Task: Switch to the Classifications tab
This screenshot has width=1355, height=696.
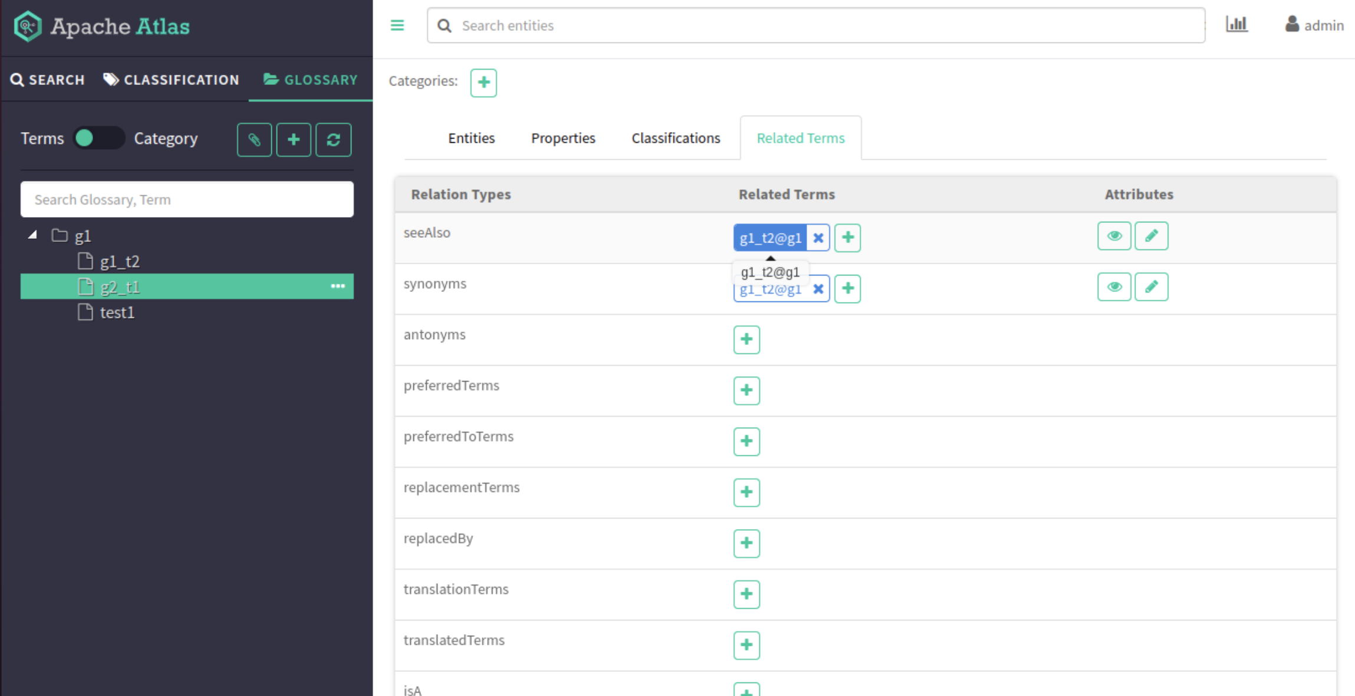Action: pos(676,138)
